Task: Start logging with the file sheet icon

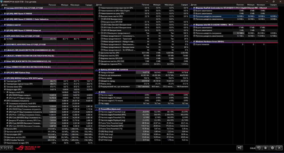Action: point(266,148)
